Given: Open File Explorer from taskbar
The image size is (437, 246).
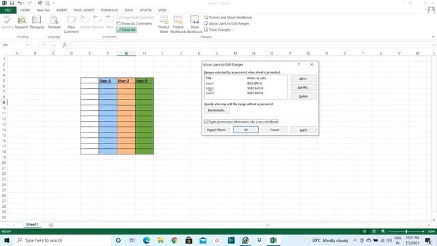Looking at the screenshot, I should pyautogui.click(x=160, y=240).
